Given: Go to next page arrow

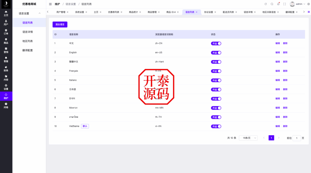Looking at the screenshot, I should (279, 138).
